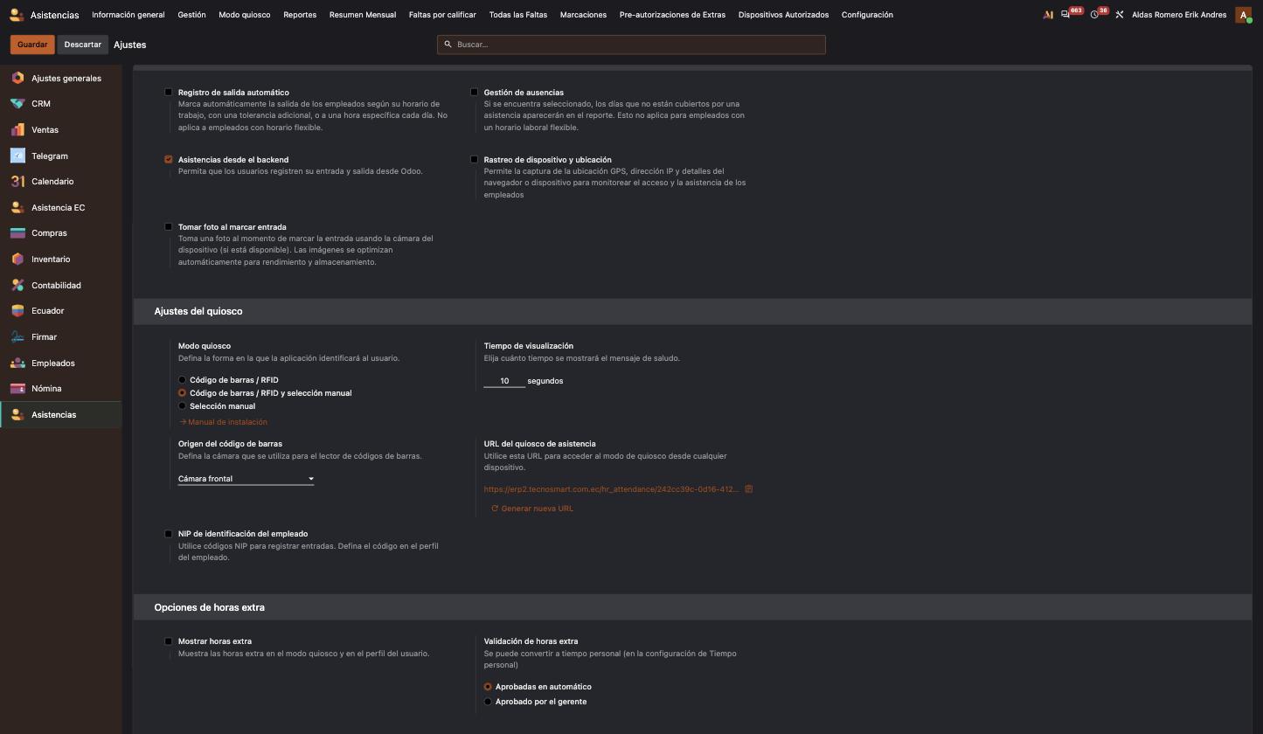Open the Cámara frontal dropdown

(x=246, y=479)
